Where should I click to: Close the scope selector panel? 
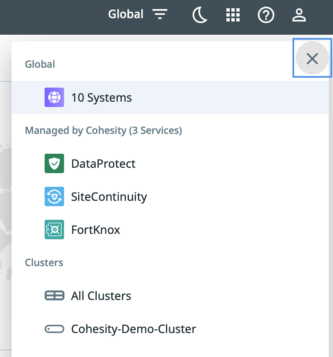coord(312,59)
